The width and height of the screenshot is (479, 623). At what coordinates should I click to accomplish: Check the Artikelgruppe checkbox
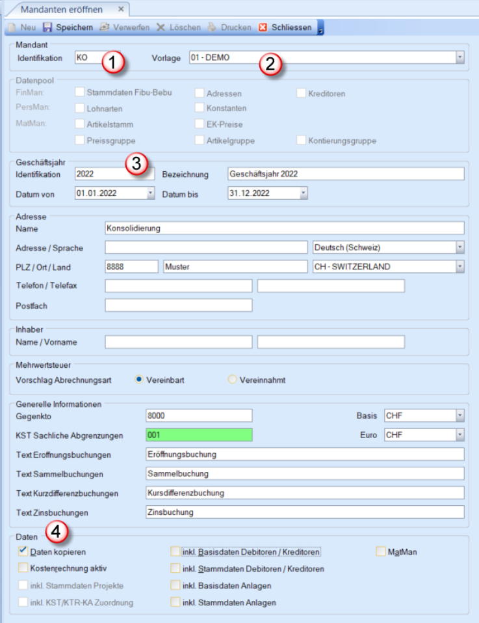[x=200, y=140]
